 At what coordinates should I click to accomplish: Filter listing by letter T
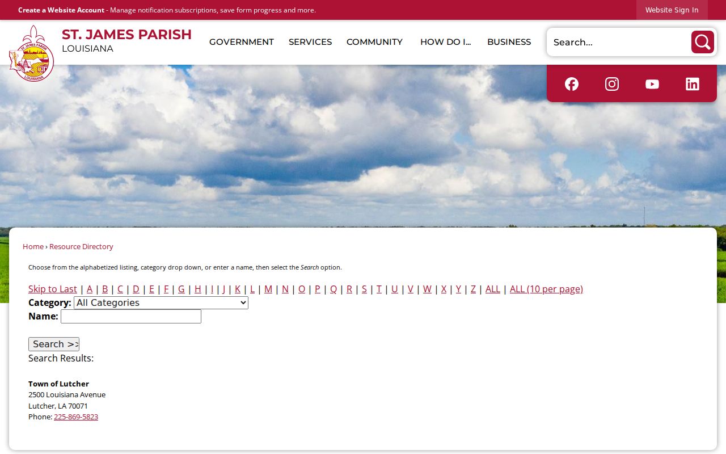click(379, 289)
